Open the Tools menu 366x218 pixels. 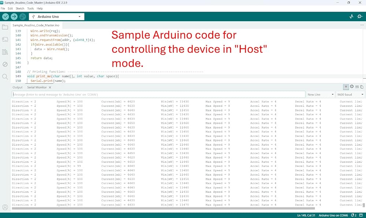30,8
